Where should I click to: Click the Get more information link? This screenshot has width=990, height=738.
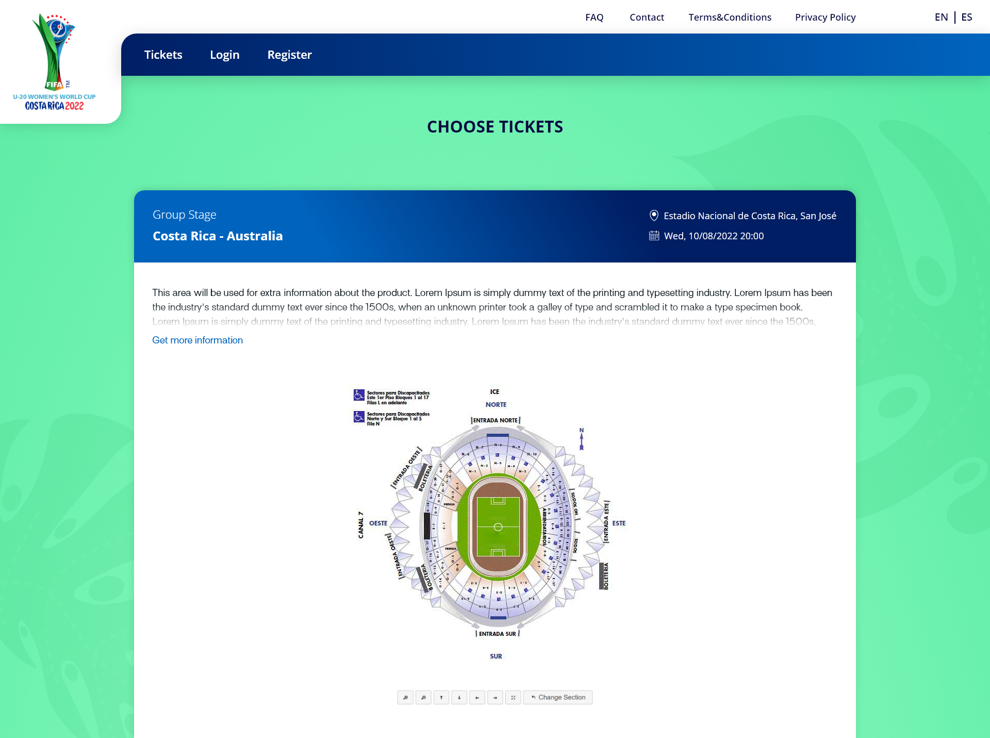coord(197,340)
